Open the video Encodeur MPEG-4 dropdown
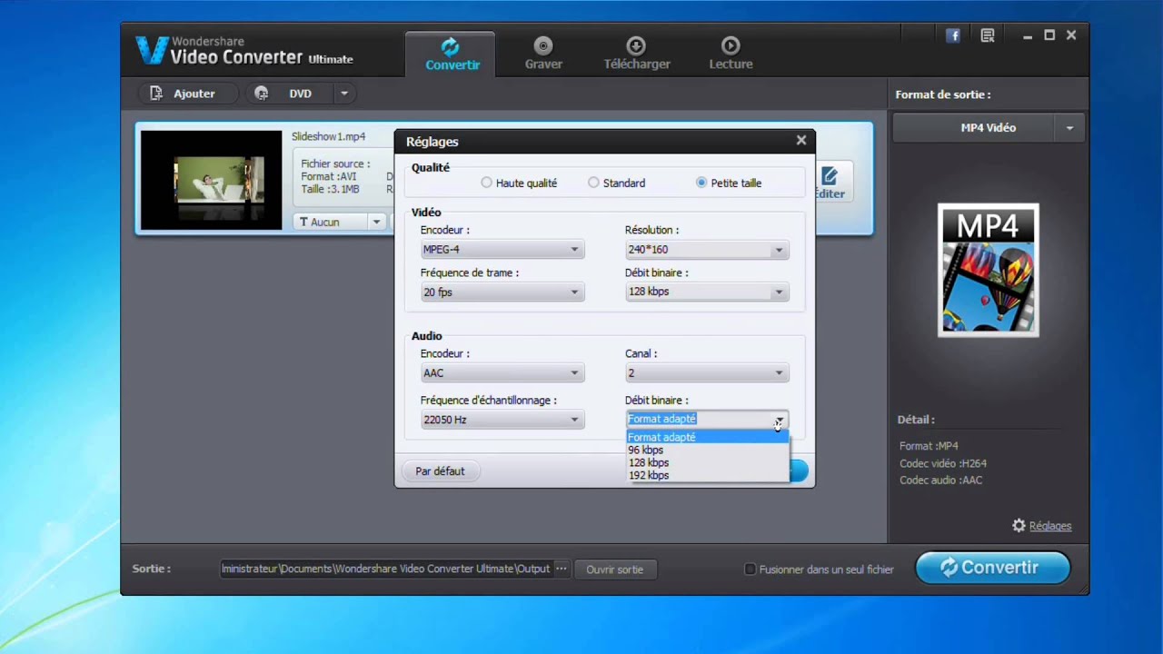 pos(502,250)
